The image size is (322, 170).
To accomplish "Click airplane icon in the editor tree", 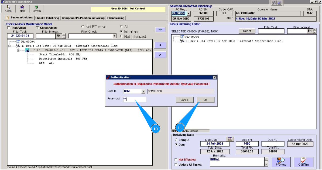I will [182, 41].
